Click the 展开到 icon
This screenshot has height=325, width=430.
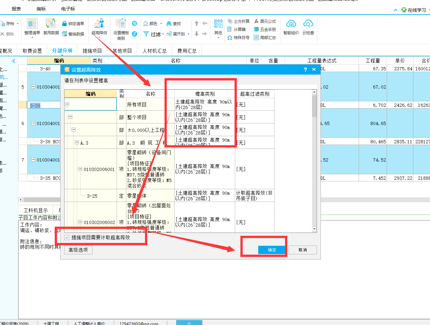(169, 34)
